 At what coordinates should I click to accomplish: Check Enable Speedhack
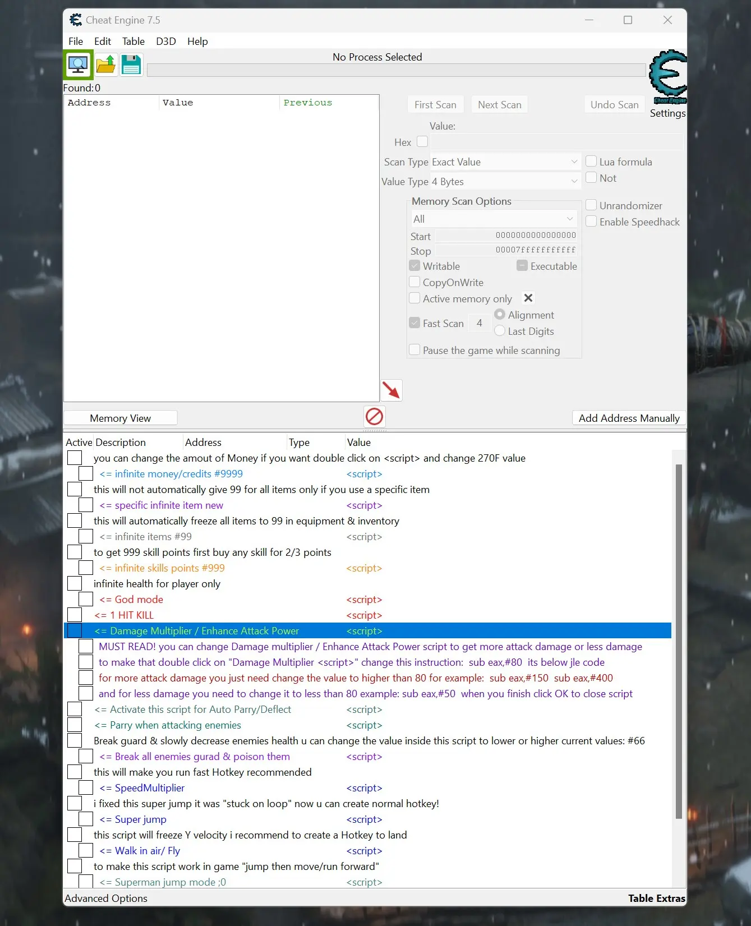click(x=591, y=222)
